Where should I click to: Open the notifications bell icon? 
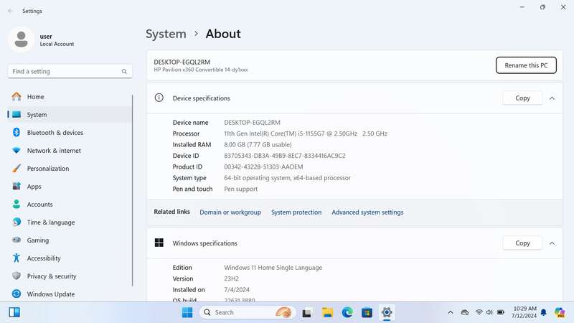[x=544, y=312]
